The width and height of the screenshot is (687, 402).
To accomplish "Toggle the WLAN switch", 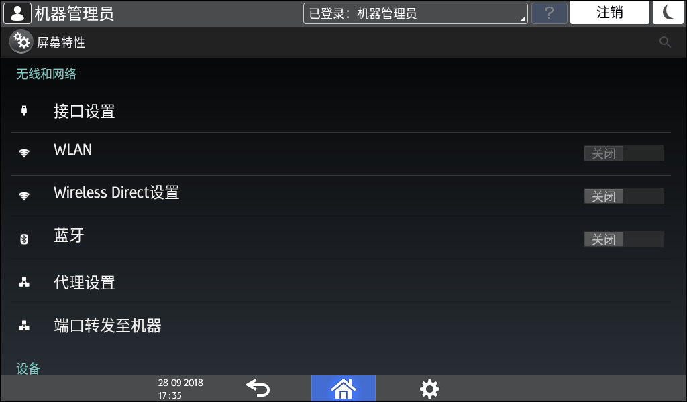I will 624,153.
